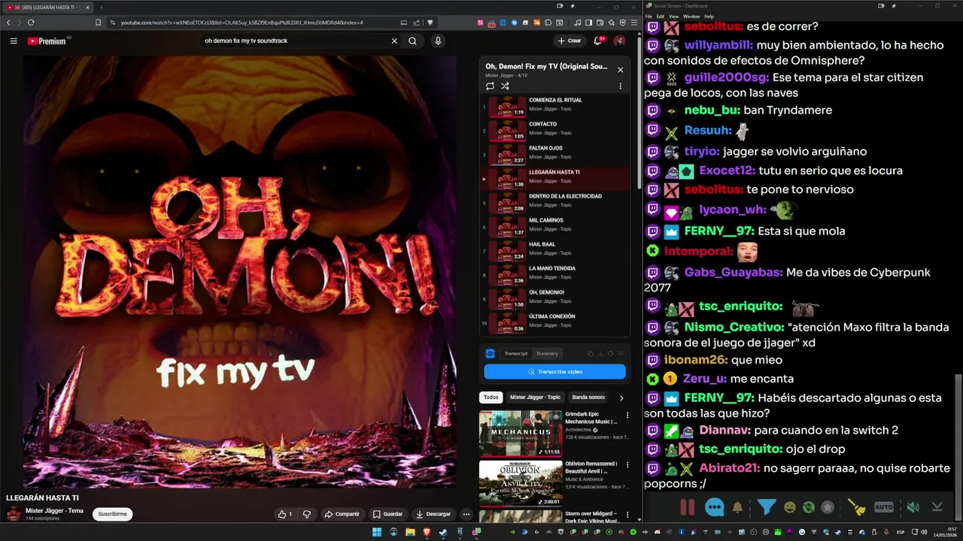Screen dimensions: 963x541
Task: Select the Banda sonora filter chip
Action: coord(588,397)
